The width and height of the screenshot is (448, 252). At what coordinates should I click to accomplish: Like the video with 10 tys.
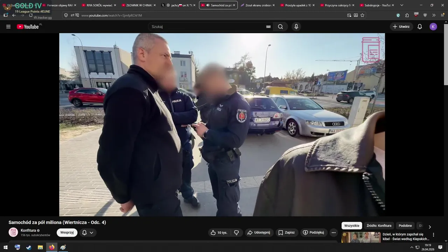point(219,232)
